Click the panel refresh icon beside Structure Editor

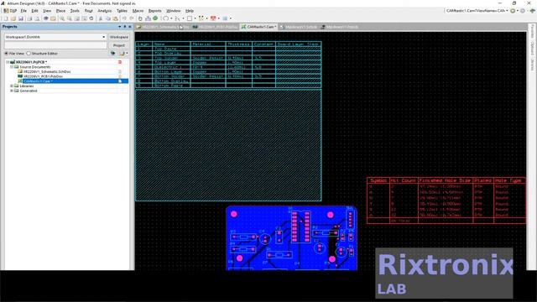[112, 54]
